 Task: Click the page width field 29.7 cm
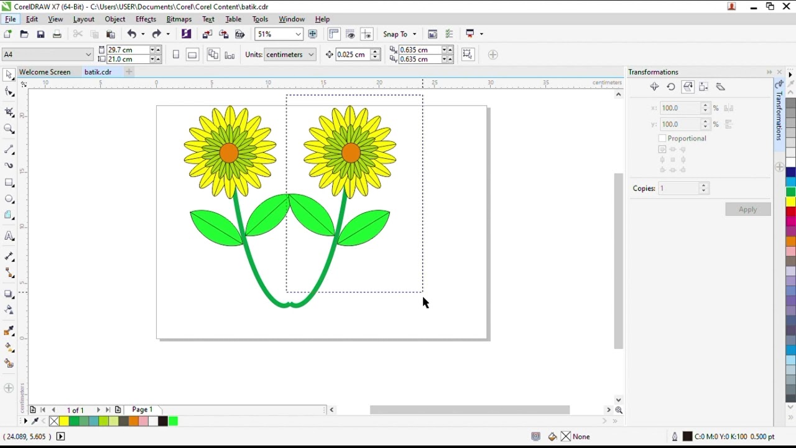127,50
